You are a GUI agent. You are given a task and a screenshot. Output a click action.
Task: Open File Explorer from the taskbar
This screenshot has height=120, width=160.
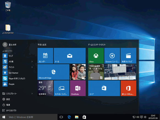coord(77,117)
